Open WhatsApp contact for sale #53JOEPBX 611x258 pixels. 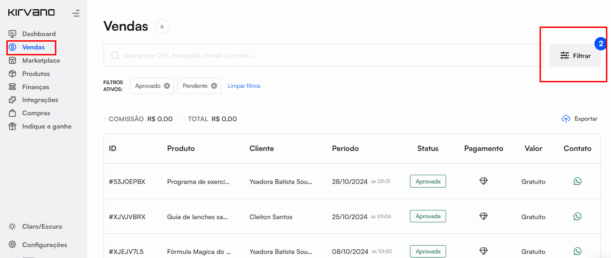pyautogui.click(x=577, y=181)
